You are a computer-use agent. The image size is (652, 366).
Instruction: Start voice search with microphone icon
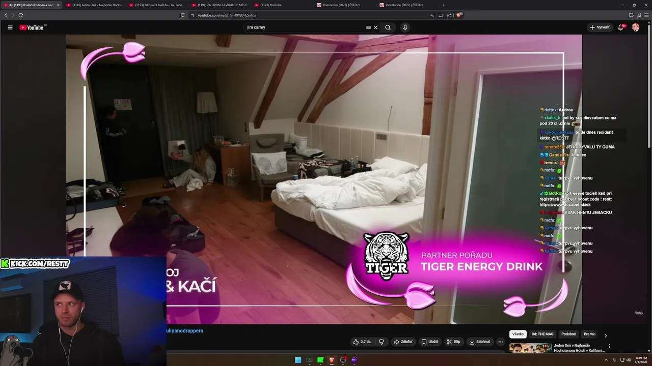tap(405, 27)
